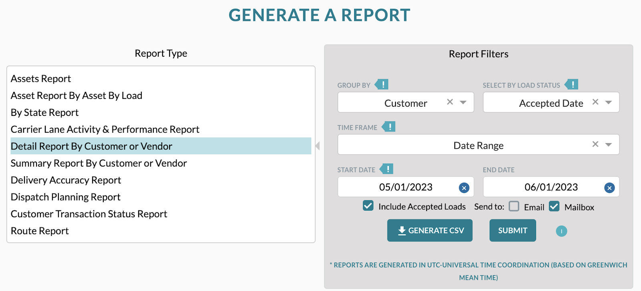
Task: Click the round info icon beside Submit
Action: tap(561, 231)
